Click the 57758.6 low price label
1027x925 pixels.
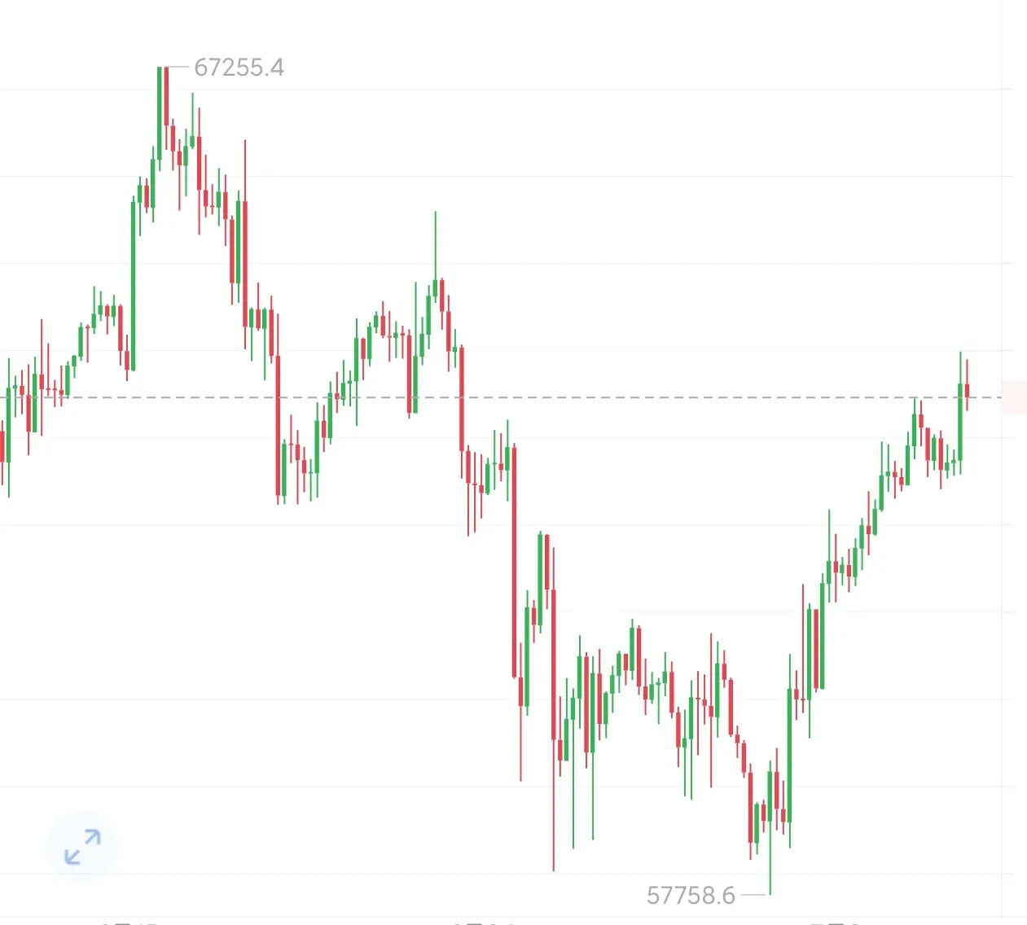click(691, 895)
